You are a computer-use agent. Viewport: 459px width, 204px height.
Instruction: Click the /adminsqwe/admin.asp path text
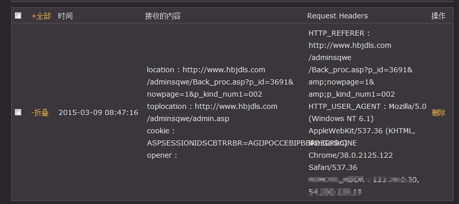[188, 119]
